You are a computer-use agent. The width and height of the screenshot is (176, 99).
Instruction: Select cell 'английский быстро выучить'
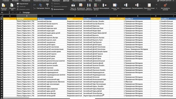52,24
